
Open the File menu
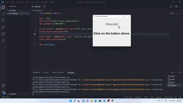7,2
